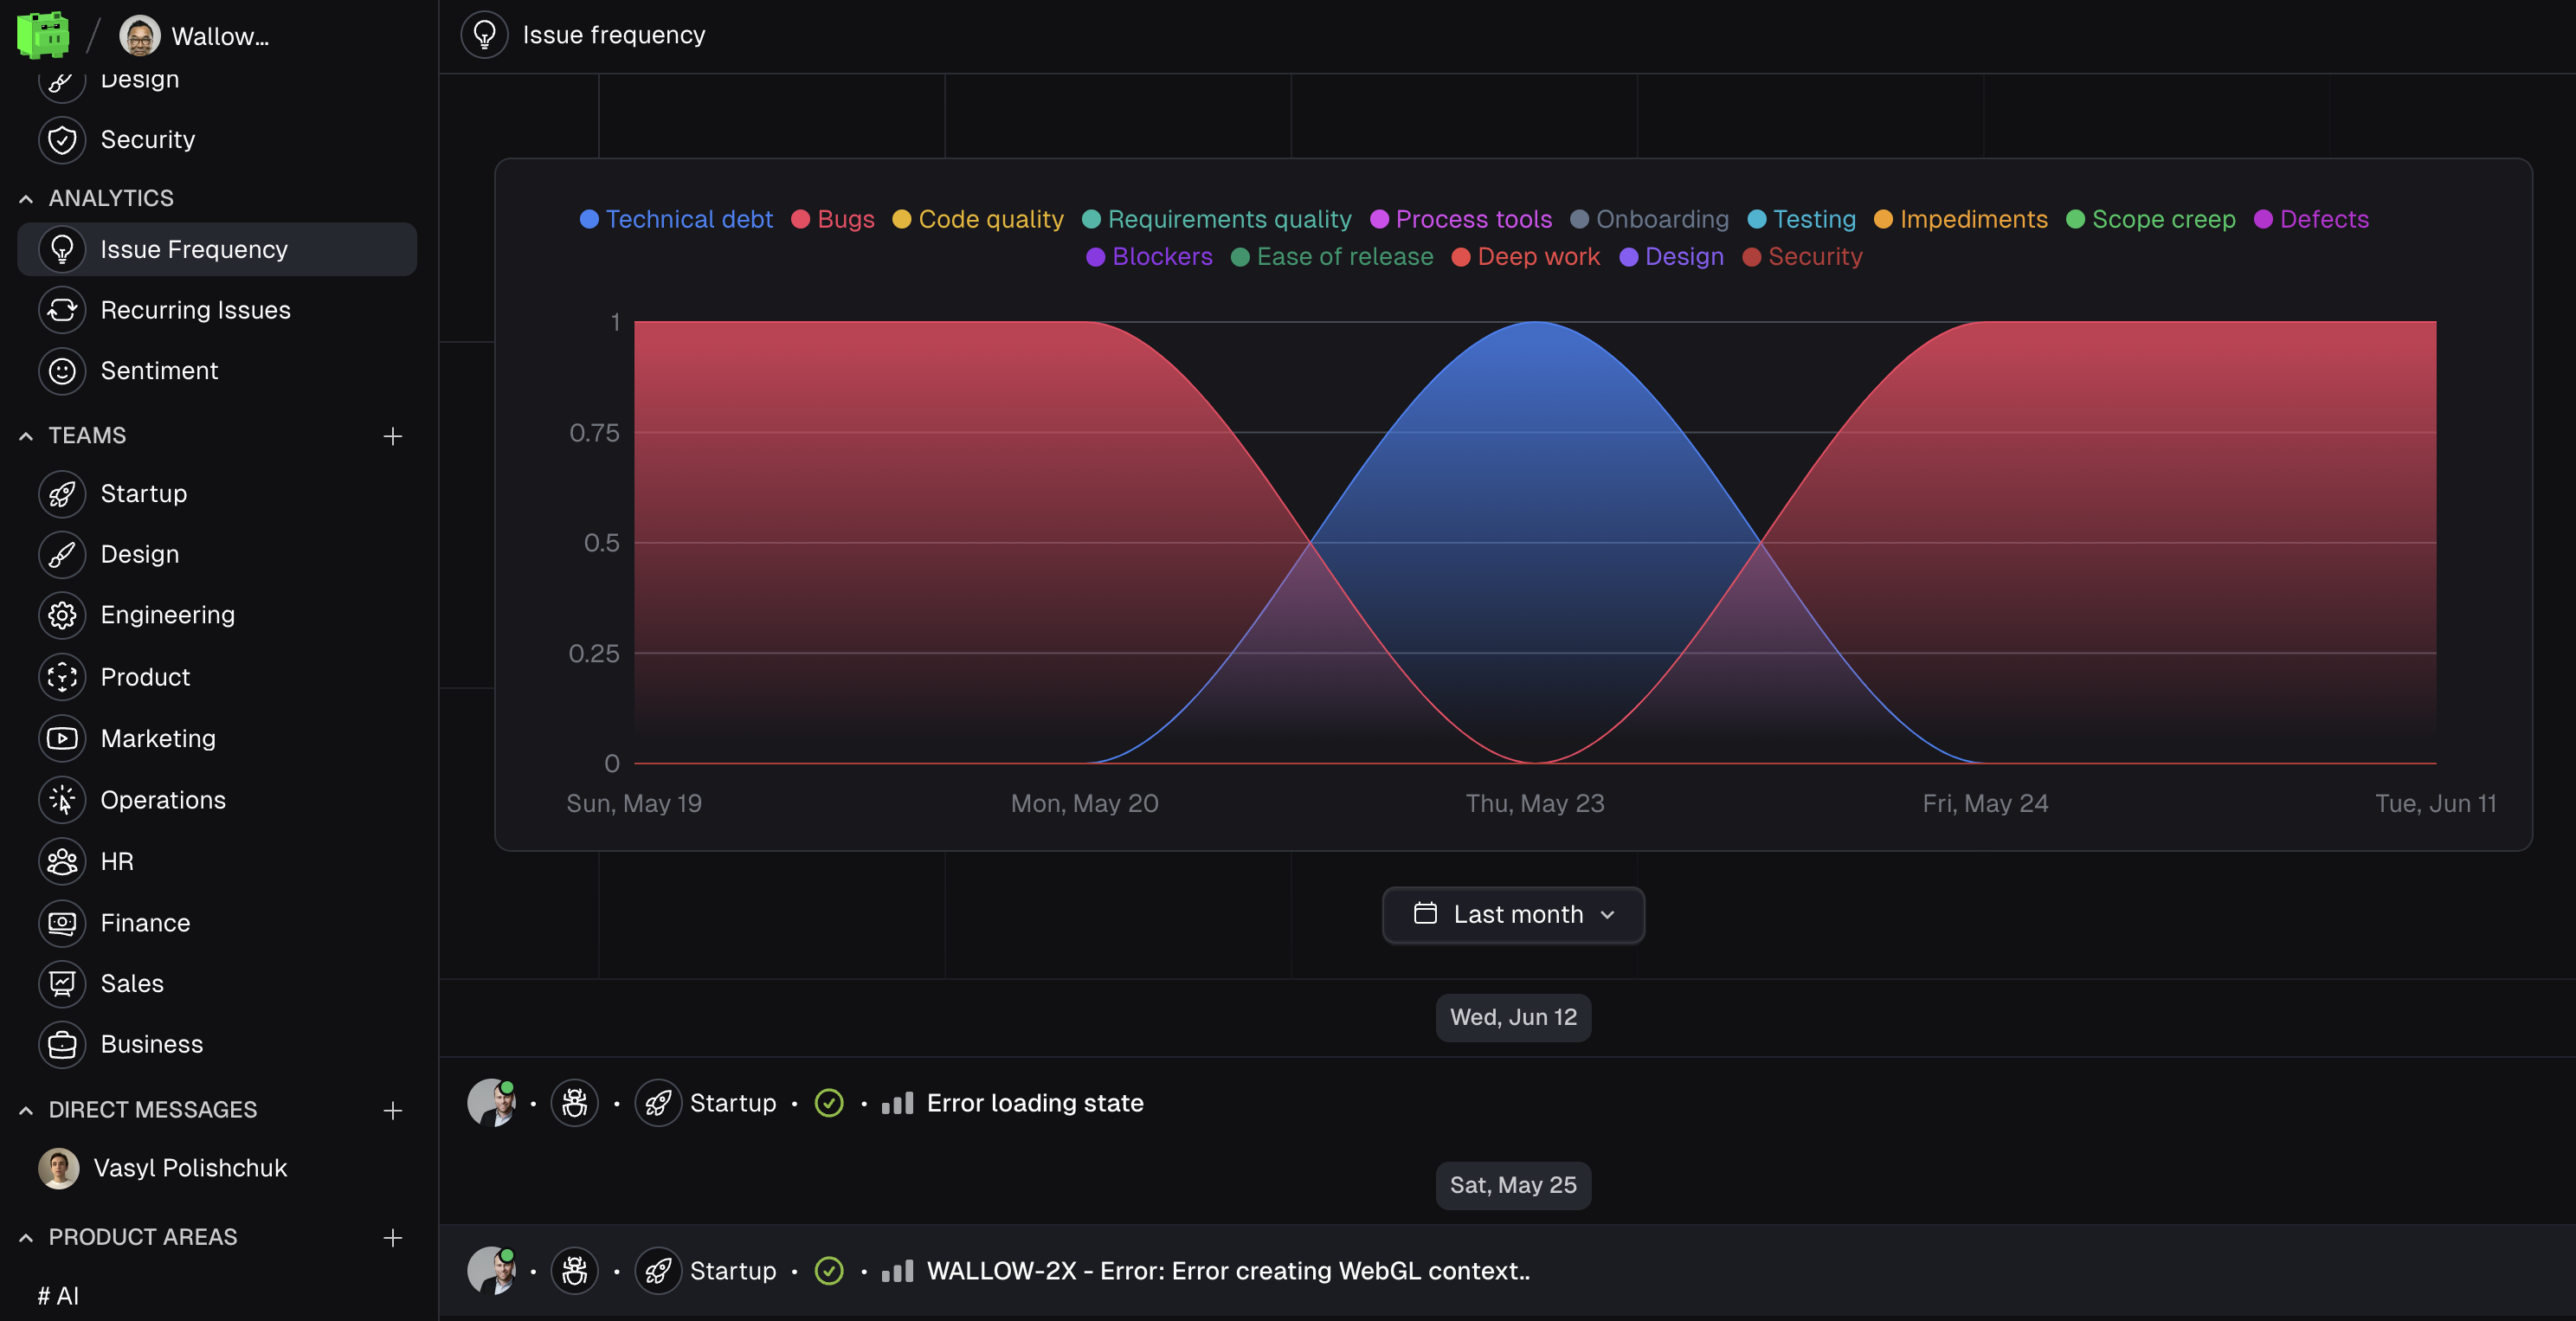Collapse the ANALYTICS section
The height and width of the screenshot is (1321, 2576).
26,198
